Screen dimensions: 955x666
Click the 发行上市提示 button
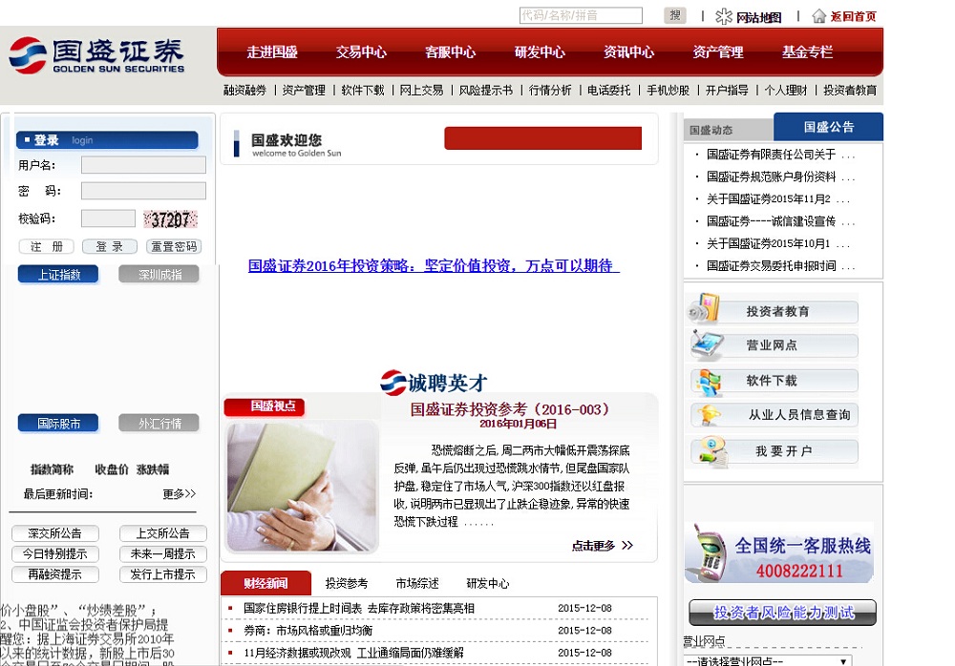tap(162, 574)
